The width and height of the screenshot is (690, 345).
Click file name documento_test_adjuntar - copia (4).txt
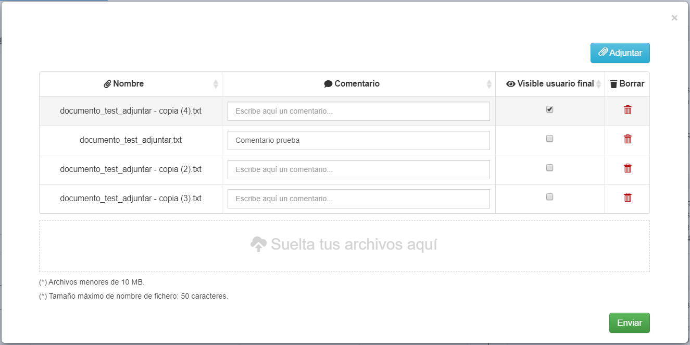click(x=131, y=111)
